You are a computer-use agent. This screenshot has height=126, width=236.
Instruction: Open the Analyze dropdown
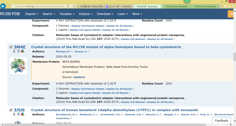[86, 14]
